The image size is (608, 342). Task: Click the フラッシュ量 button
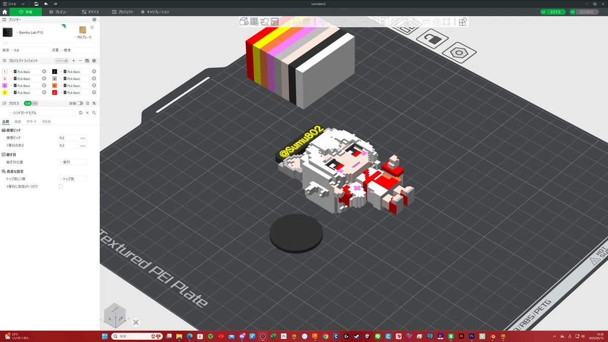pos(62,61)
